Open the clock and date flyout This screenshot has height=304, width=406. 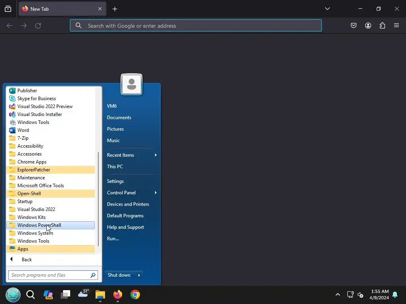(379, 294)
